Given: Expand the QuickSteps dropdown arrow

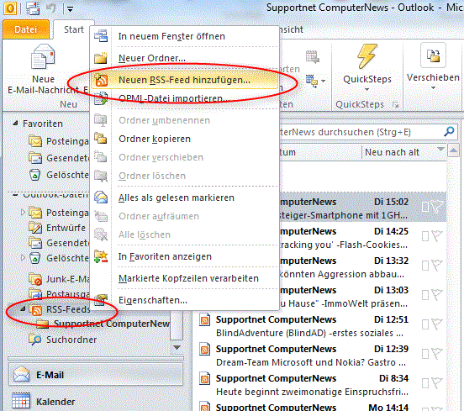Looking at the screenshot, I should click(x=367, y=90).
